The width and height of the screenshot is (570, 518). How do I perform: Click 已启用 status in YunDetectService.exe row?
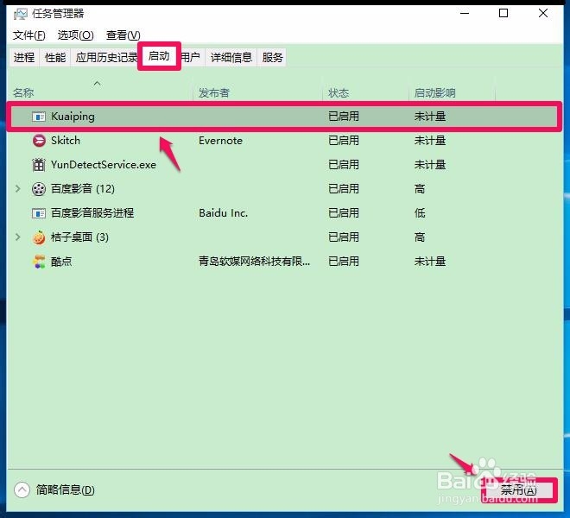[x=344, y=165]
